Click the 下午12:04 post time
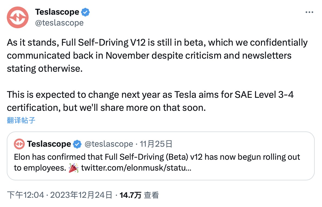322x207 pixels. click(25, 195)
